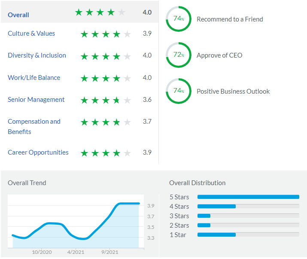Click the Overall Trend line chart
The height and width of the screenshot is (259, 307).
(x=76, y=221)
